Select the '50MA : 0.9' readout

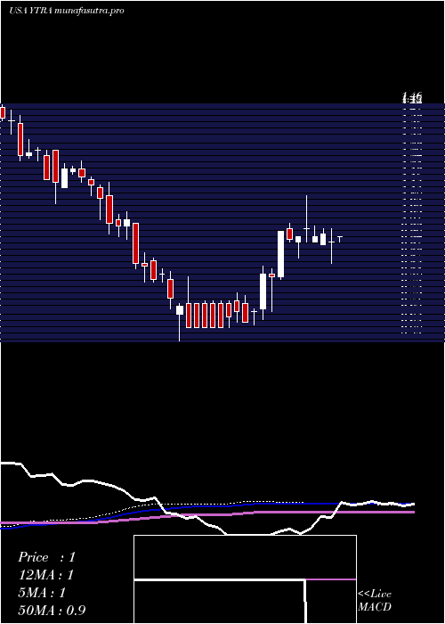pyautogui.click(x=52, y=611)
